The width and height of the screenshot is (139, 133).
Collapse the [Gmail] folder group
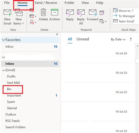point(4,70)
